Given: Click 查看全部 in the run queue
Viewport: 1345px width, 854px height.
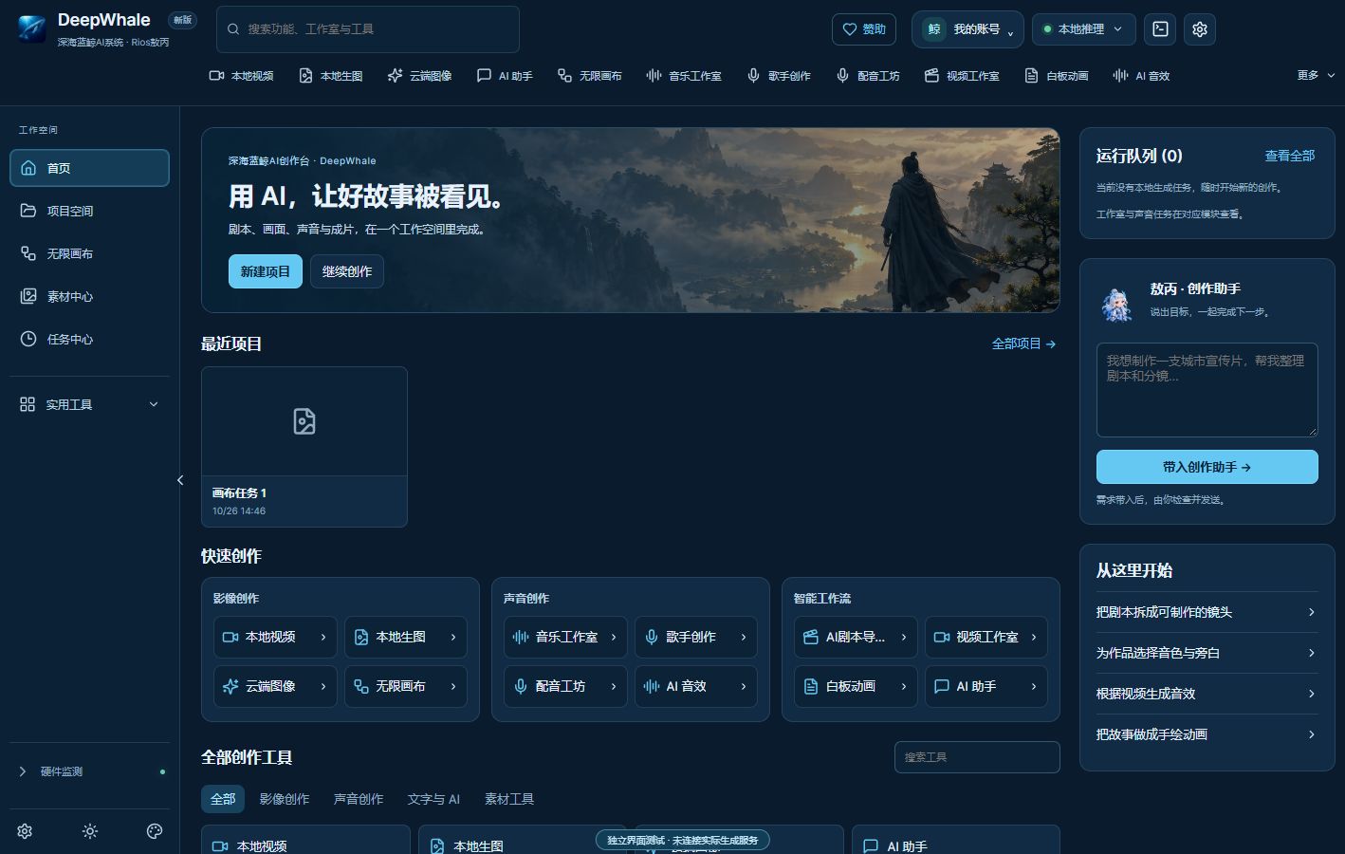Looking at the screenshot, I should coord(1290,156).
